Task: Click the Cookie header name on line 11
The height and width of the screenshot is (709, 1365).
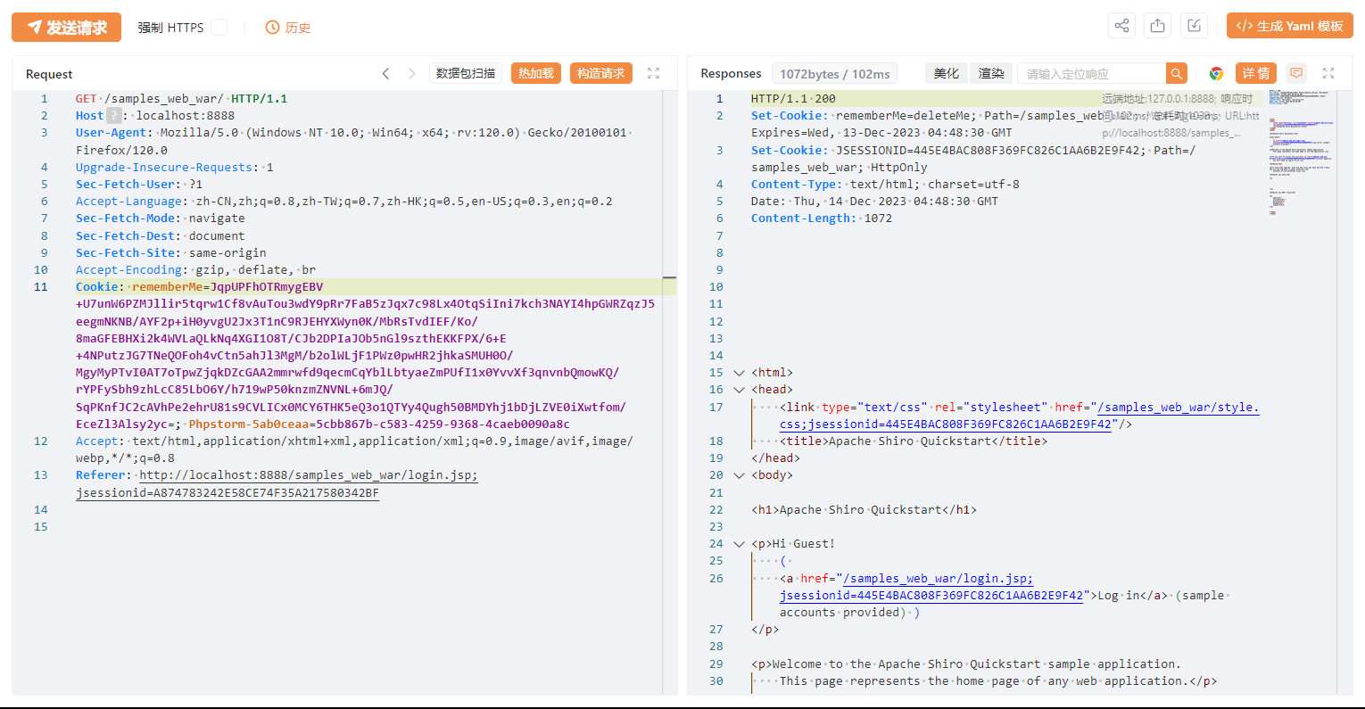Action: [x=96, y=287]
